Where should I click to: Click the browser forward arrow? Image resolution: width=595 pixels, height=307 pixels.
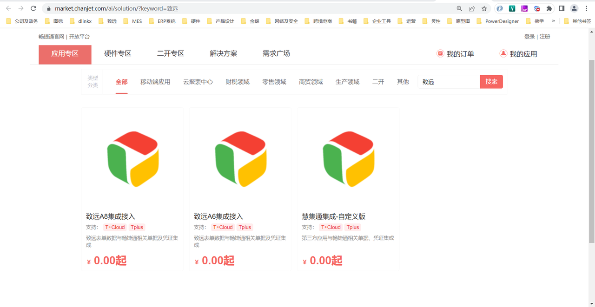[x=21, y=8]
